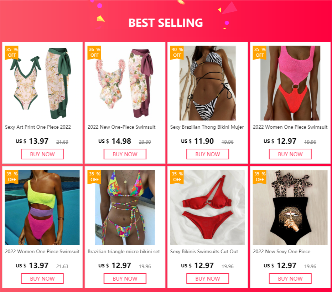Screen dimensions: 332x292
Task: Click the 36% OFF badge on floral swimsuit
Action: [94, 52]
